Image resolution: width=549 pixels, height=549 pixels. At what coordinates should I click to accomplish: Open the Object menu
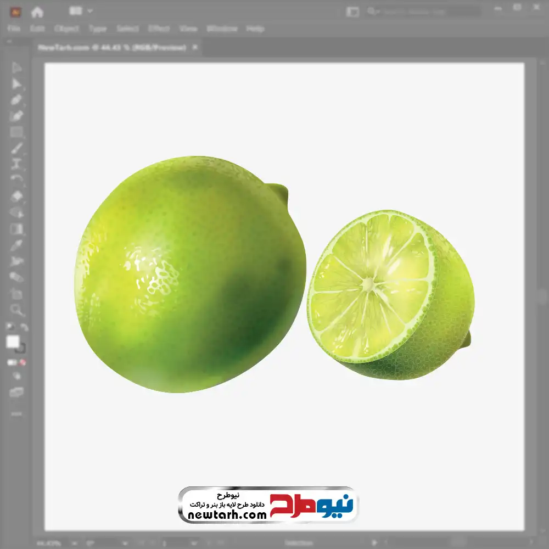click(x=66, y=29)
